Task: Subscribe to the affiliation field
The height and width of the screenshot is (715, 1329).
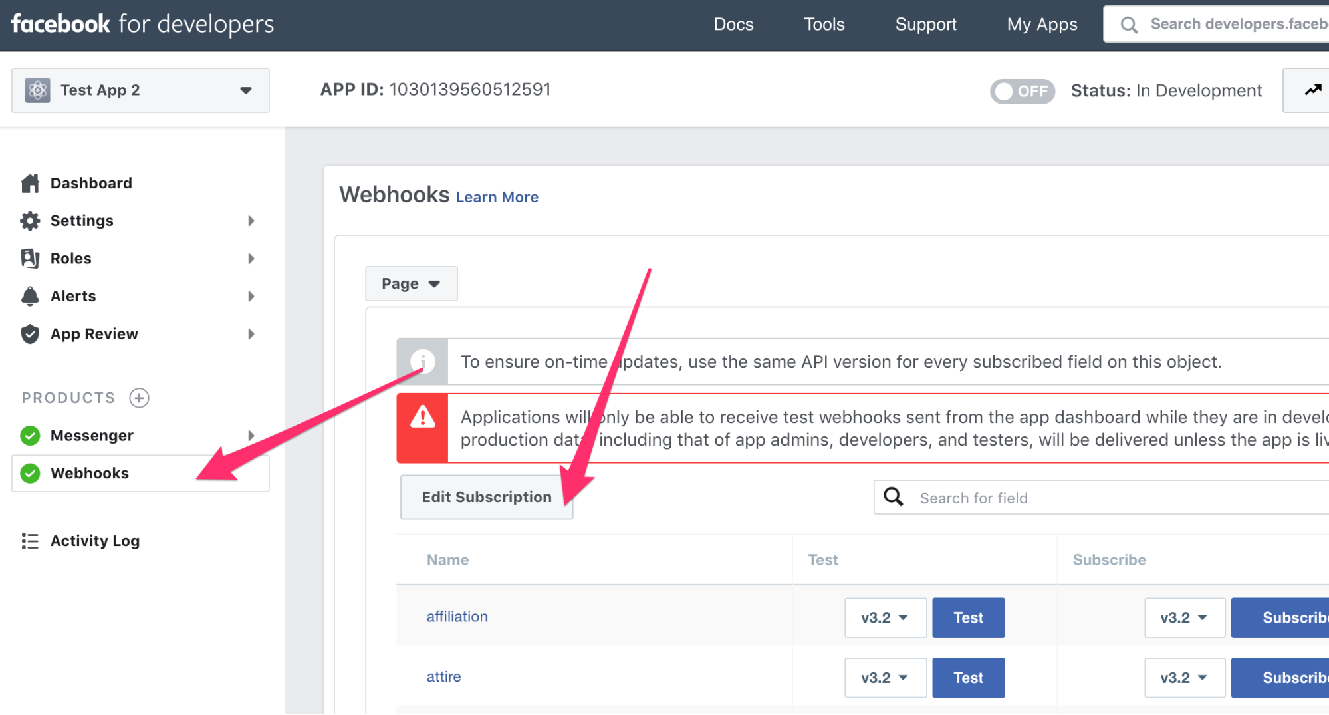Action: pyautogui.click(x=1280, y=618)
